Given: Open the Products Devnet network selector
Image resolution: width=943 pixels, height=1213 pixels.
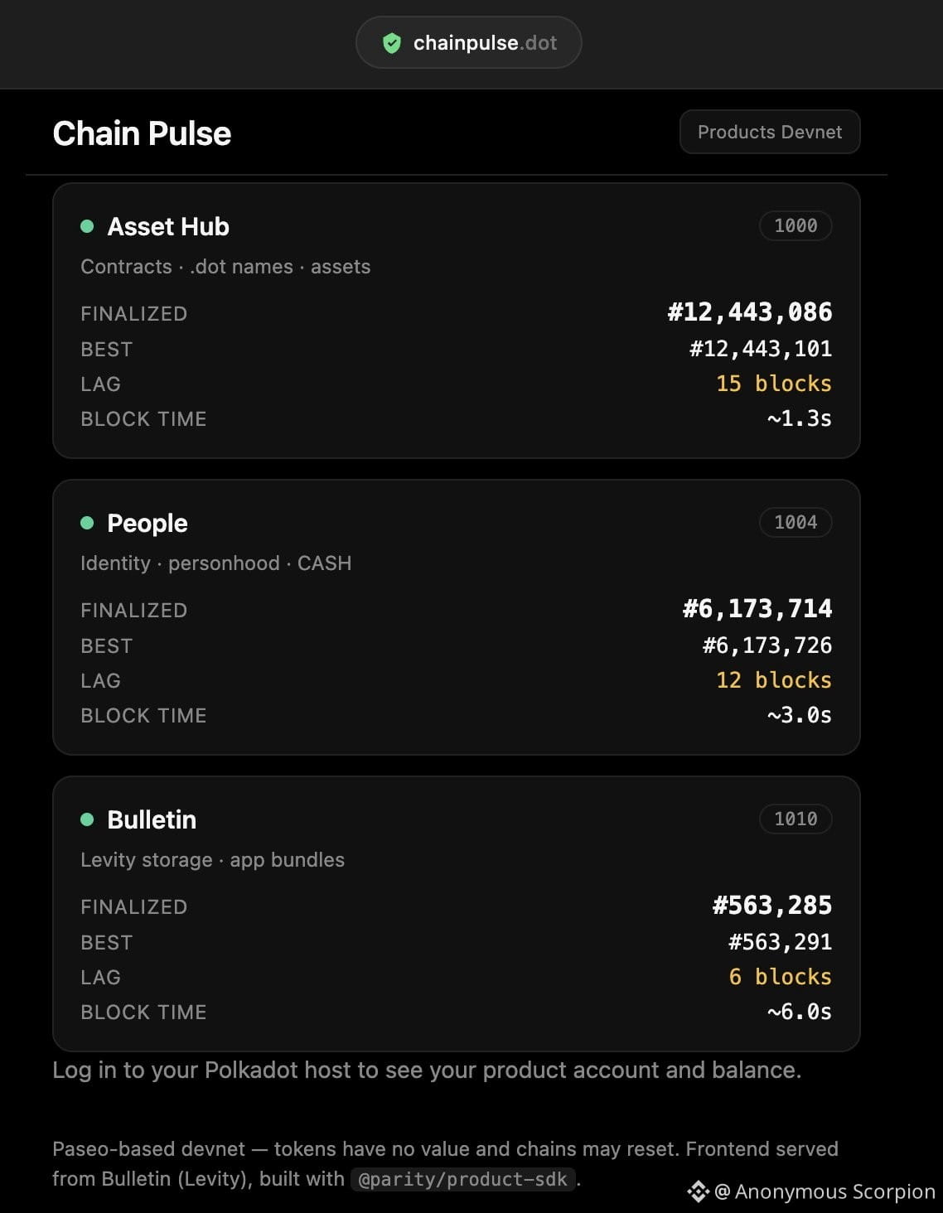Looking at the screenshot, I should point(770,132).
